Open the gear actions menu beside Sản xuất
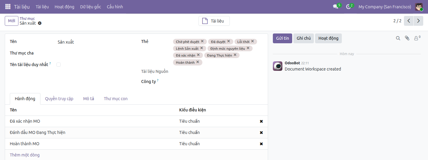The width and height of the screenshot is (428, 160). point(40,23)
